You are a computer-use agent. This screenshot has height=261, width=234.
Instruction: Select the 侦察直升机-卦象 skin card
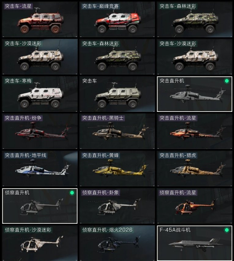coord(117,206)
